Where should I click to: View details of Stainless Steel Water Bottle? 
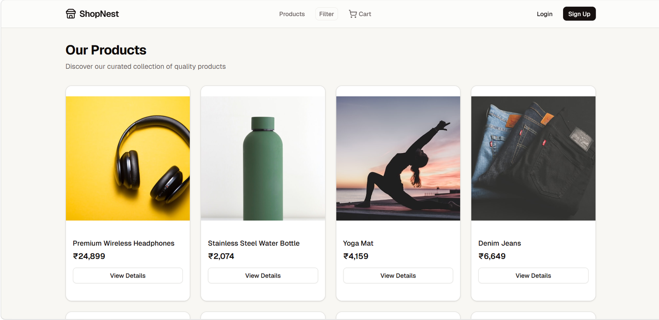pyautogui.click(x=262, y=276)
